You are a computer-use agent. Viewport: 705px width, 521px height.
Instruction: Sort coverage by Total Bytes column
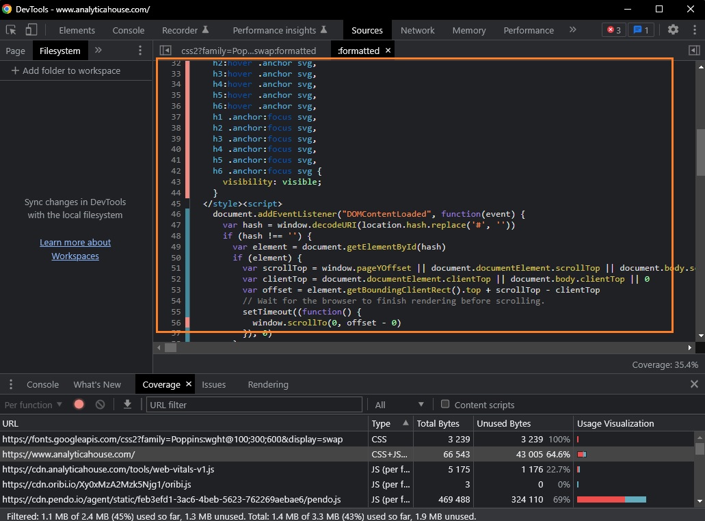point(443,423)
